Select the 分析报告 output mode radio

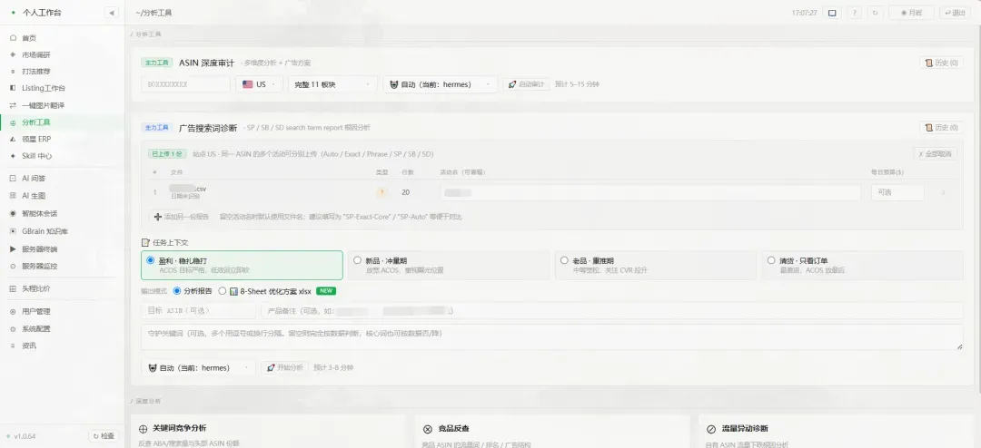click(177, 291)
